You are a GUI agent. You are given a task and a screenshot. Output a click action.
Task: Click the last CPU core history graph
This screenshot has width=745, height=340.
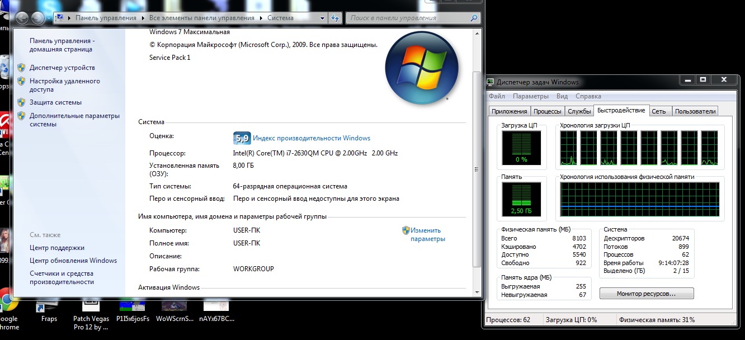point(709,148)
